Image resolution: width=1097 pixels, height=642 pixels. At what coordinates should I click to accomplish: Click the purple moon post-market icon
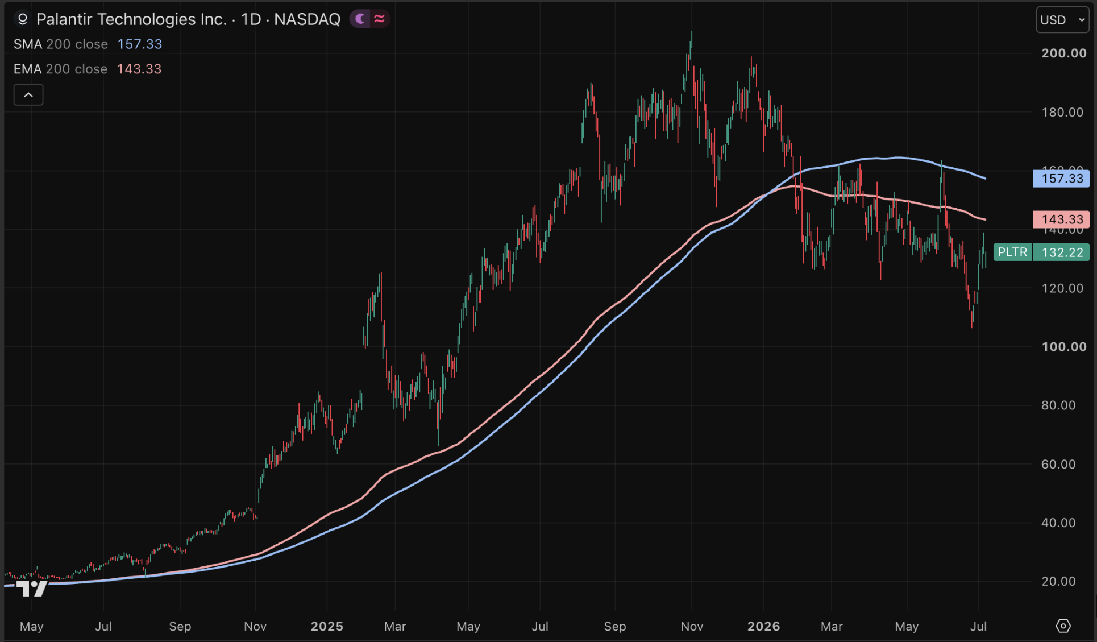360,19
